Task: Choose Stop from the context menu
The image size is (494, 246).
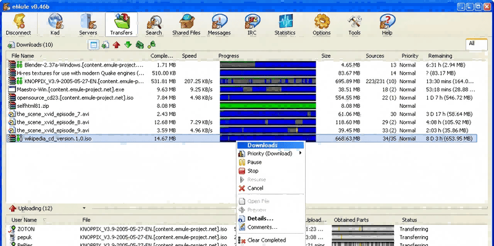Action: [x=270, y=171]
